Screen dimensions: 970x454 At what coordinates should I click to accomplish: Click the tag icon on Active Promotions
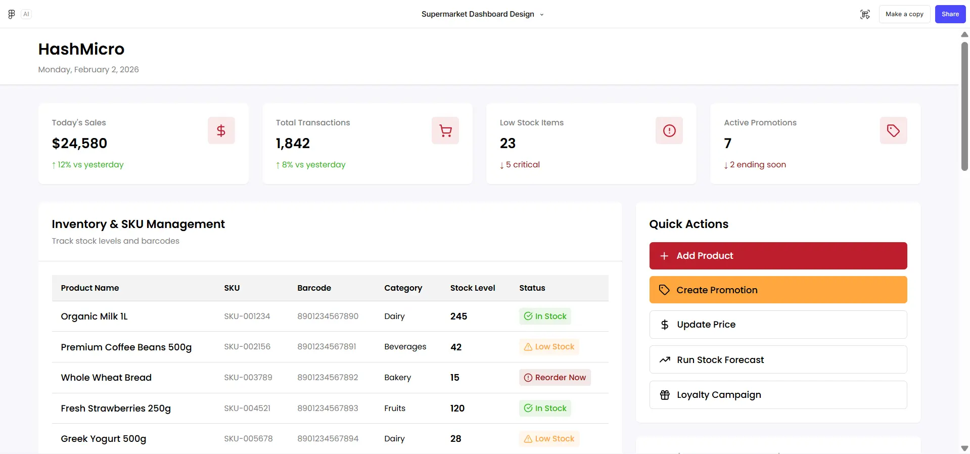pyautogui.click(x=893, y=130)
